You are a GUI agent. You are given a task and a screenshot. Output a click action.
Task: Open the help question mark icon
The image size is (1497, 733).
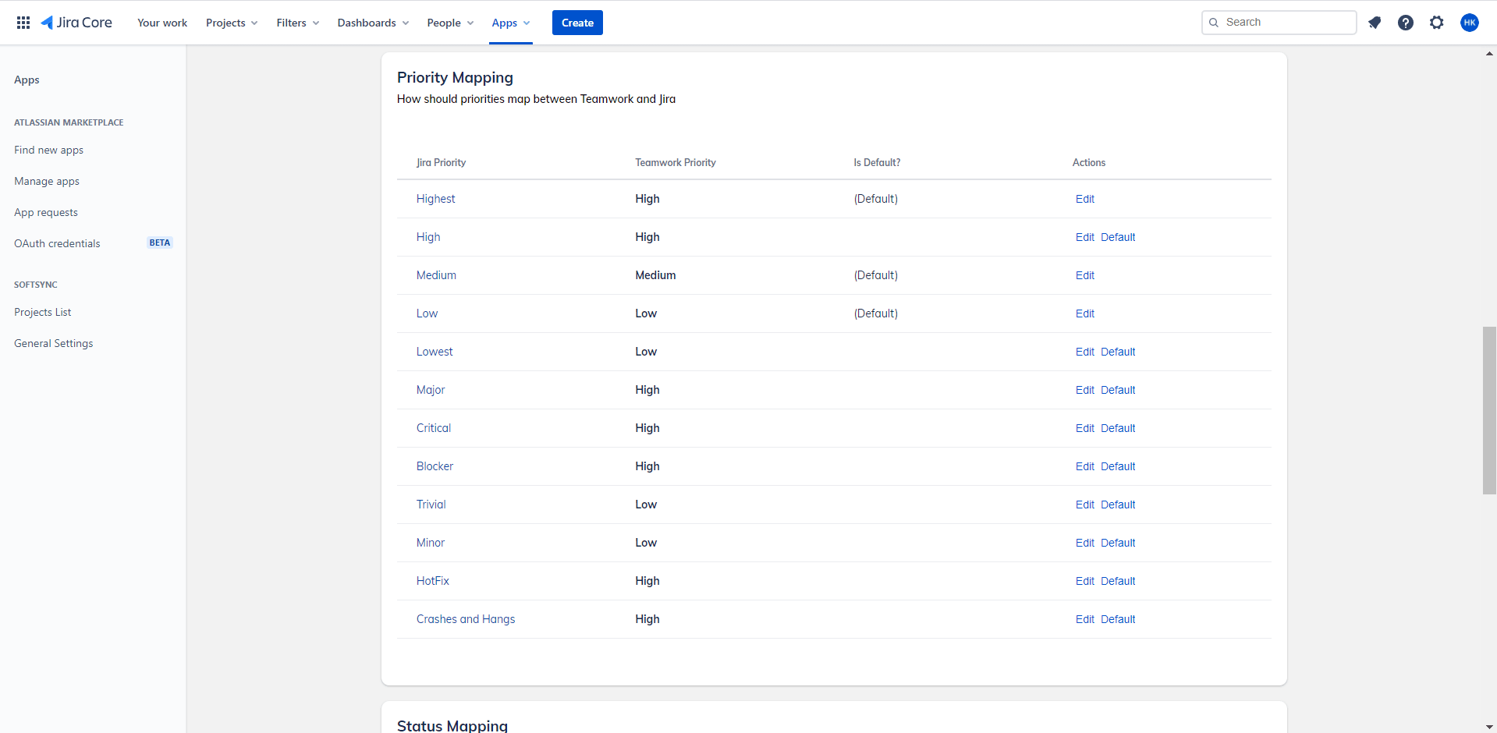click(x=1405, y=23)
